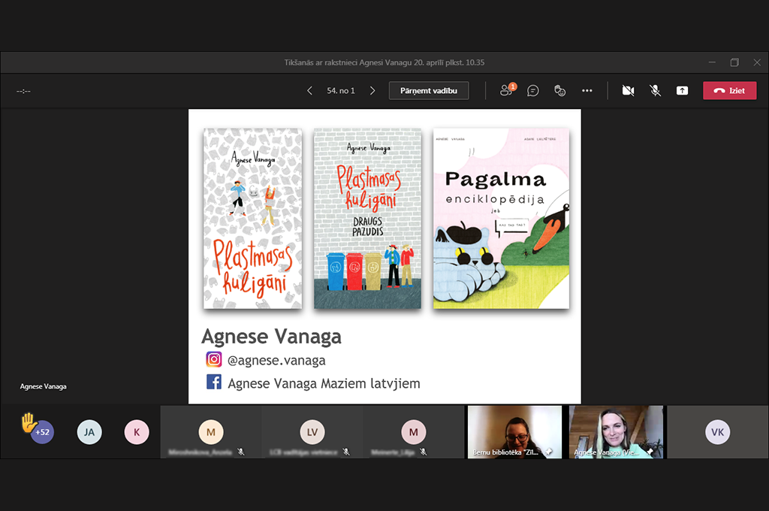This screenshot has height=511, width=769.
Task: Click the pin icon on Agnese Vanaga tile
Action: click(650, 452)
